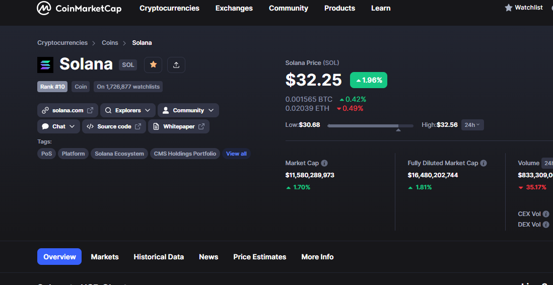
Task: Open Exchanges in top navigation
Action: tap(234, 8)
